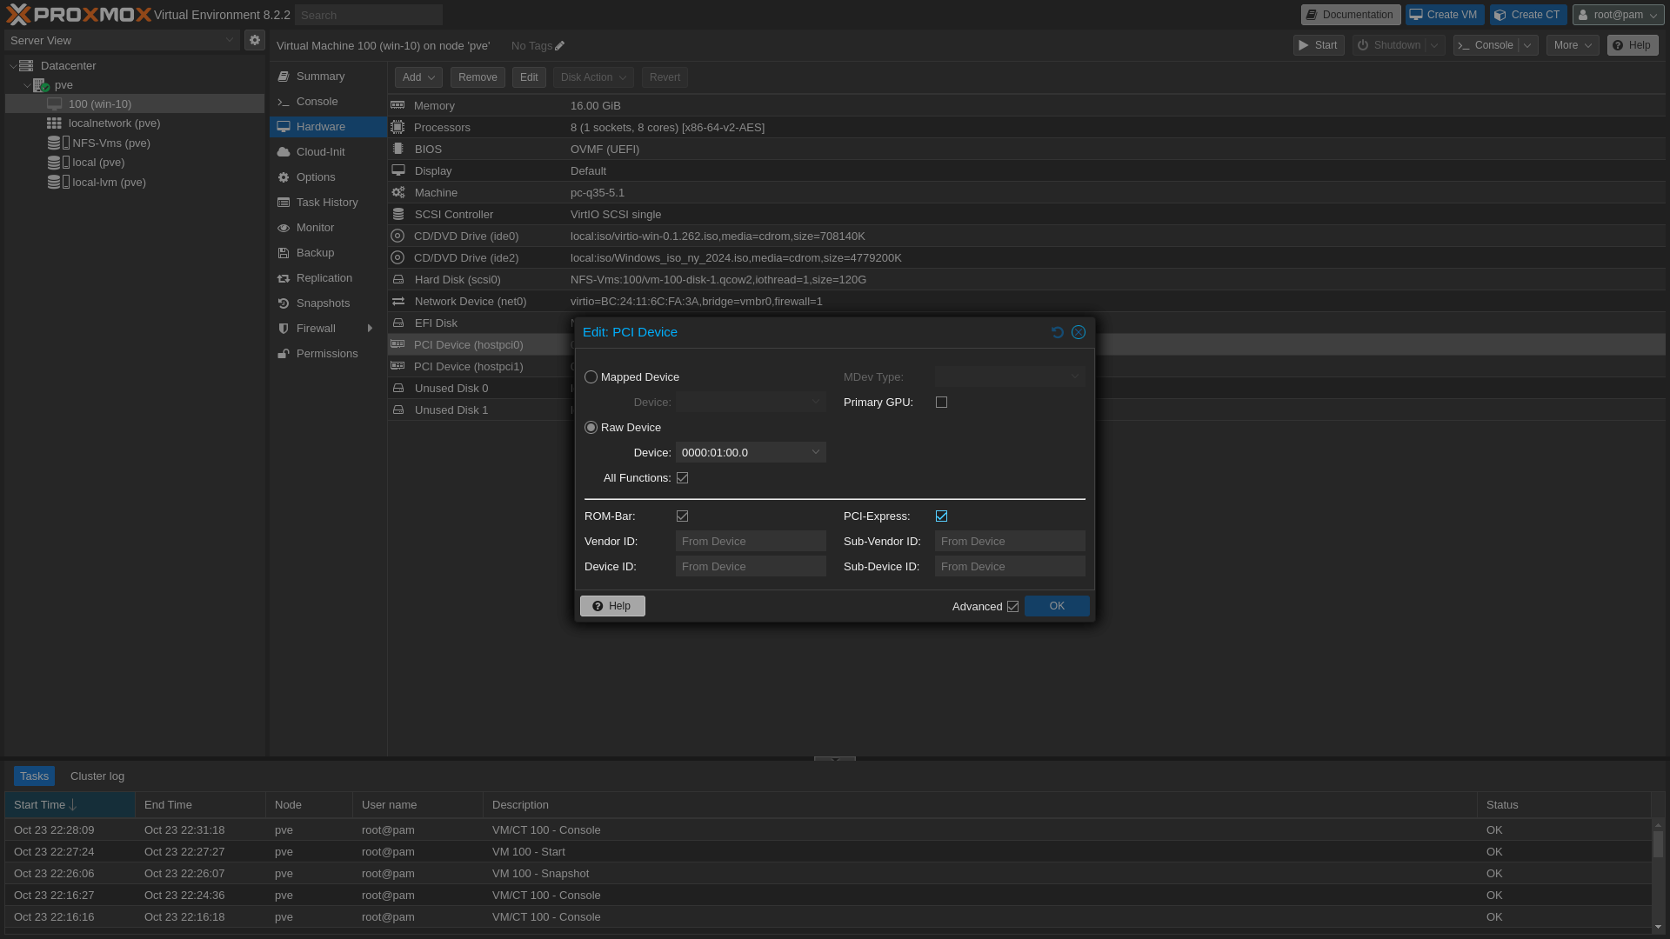Open the Summary section
The height and width of the screenshot is (939, 1670).
click(x=328, y=77)
